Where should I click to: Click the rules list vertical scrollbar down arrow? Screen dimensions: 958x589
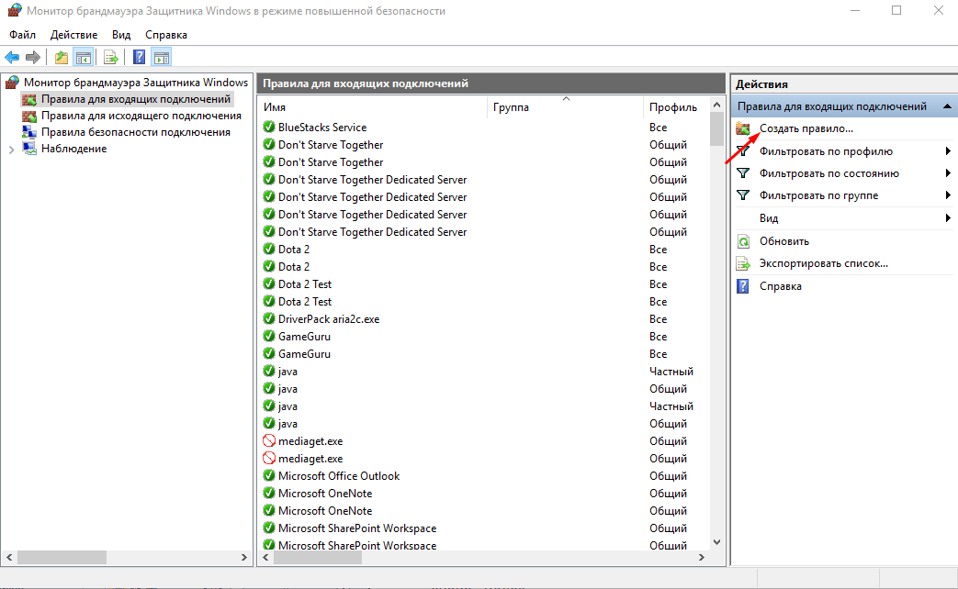[x=716, y=542]
